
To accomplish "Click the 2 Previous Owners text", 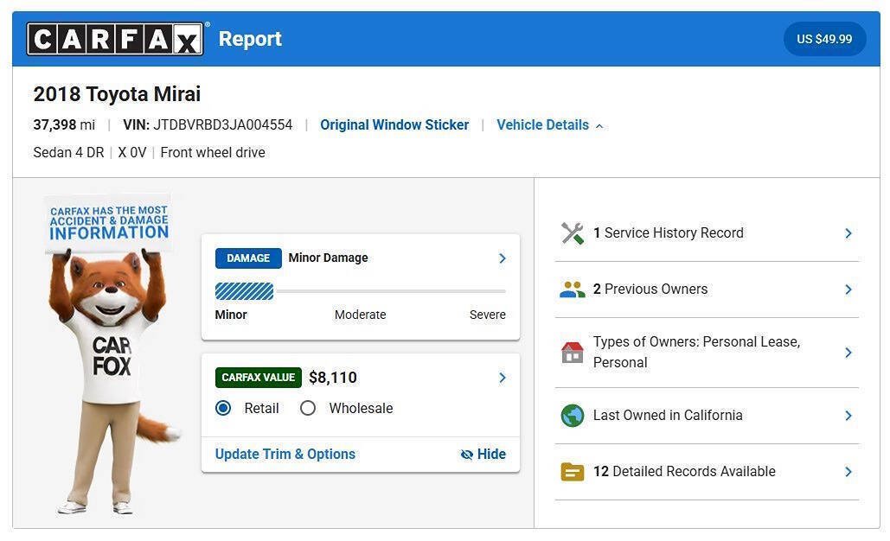I will coord(650,290).
